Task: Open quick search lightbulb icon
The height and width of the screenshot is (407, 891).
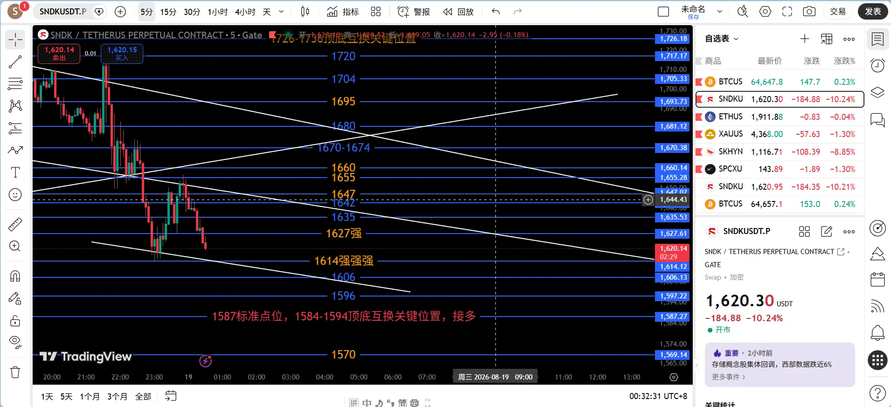Action: point(743,12)
